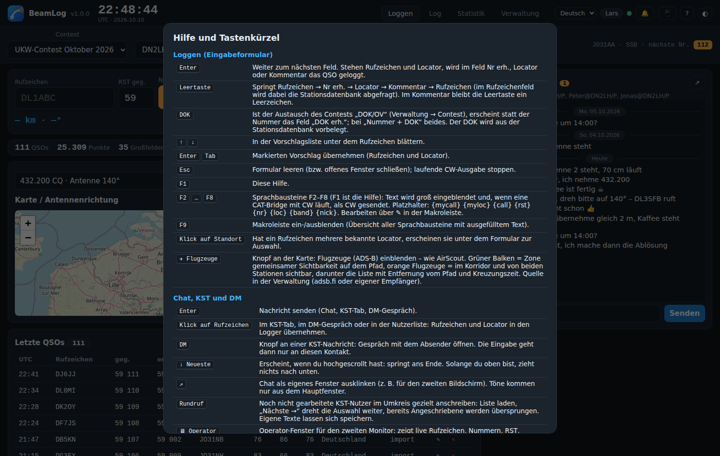The height and width of the screenshot is (456, 720).
Task: Click the Lars user pill
Action: [612, 13]
